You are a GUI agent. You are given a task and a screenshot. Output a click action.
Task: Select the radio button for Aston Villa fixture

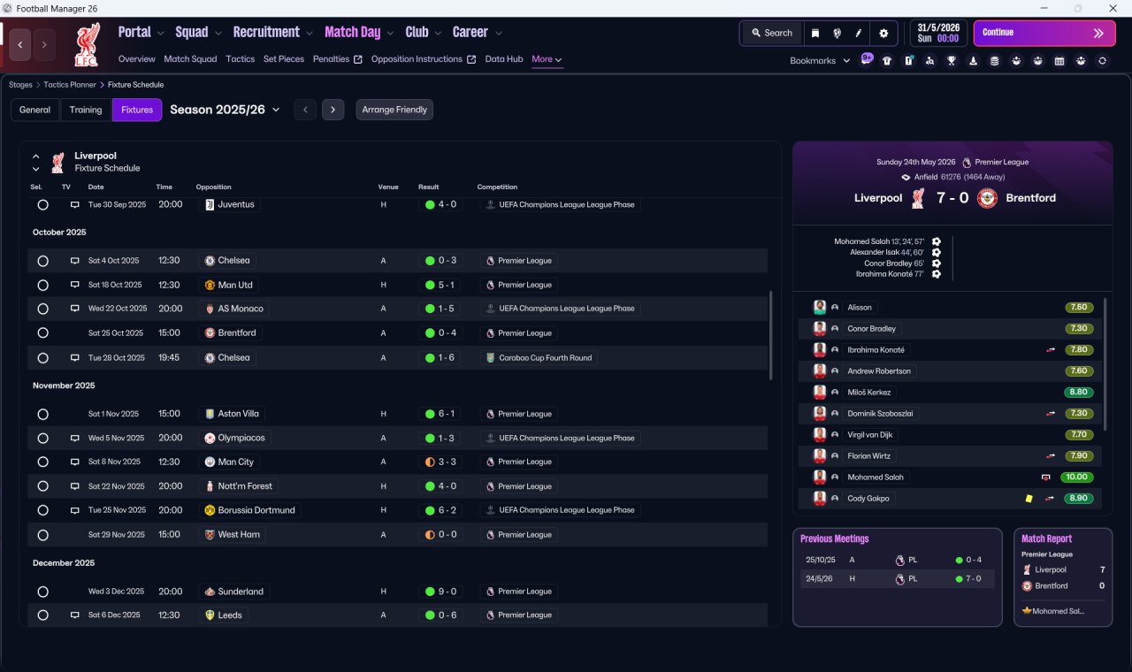(42, 414)
